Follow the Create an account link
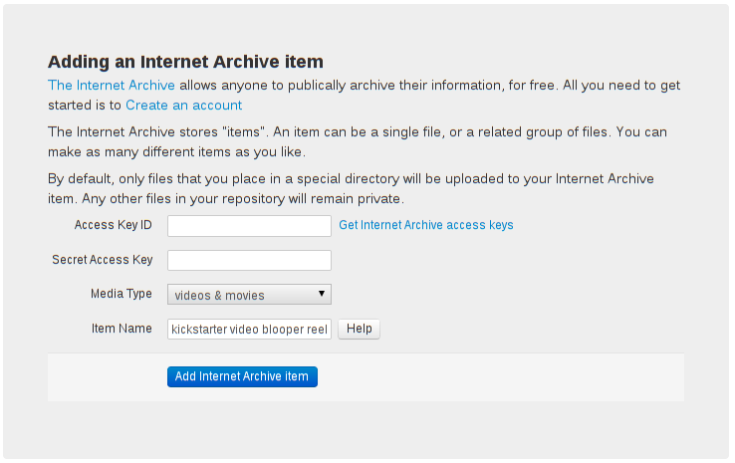 (183, 105)
